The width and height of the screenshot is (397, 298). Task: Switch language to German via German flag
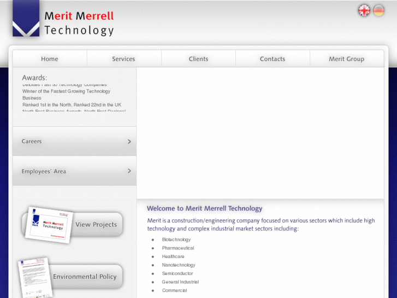(378, 10)
